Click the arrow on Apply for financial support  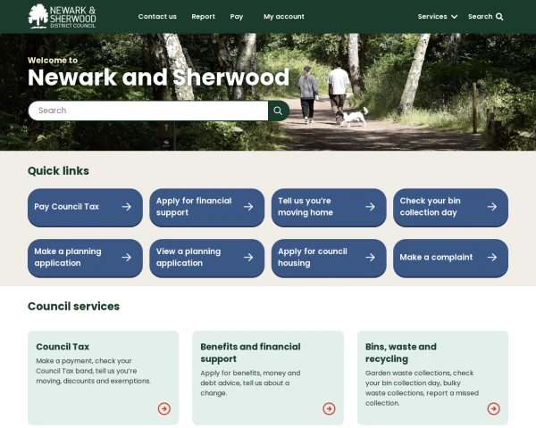(x=248, y=207)
